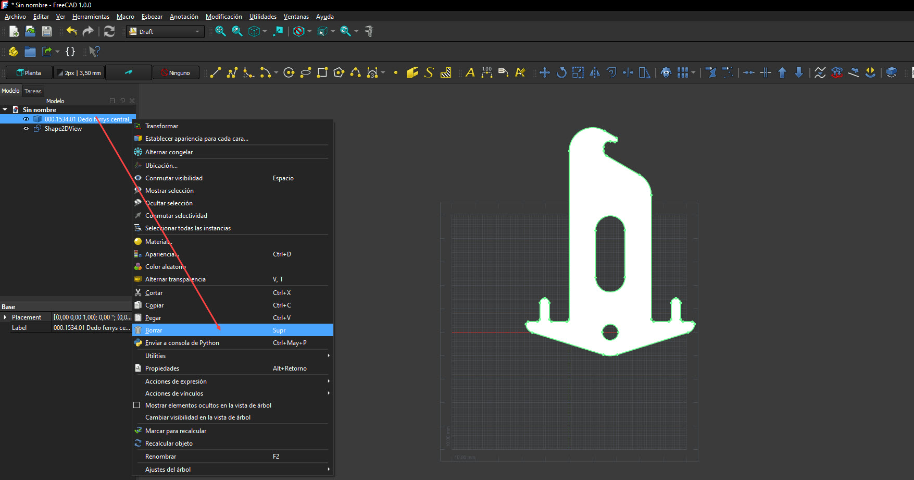Viewport: 914px width, 480px height.
Task: Fit the selection in view
Action: click(237, 31)
